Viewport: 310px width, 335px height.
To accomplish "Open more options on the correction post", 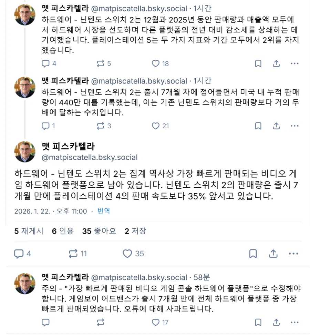I will pyautogui.click(x=294, y=323).
